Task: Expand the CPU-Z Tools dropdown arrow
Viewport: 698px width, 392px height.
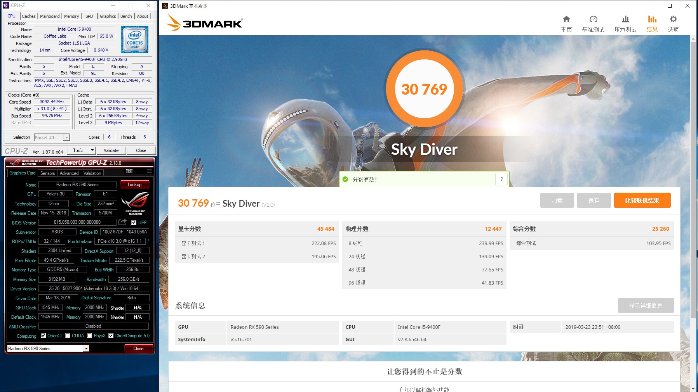Action: click(92, 150)
